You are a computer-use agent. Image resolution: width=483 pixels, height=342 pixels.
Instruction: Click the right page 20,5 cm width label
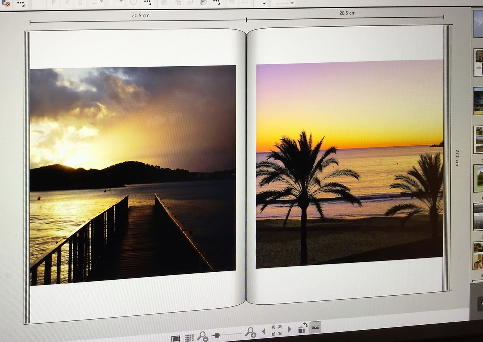coord(348,13)
